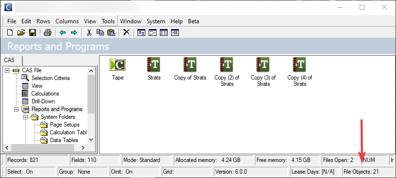Select System Folders in the tree
Viewport: 396px width, 178px height.
58,117
